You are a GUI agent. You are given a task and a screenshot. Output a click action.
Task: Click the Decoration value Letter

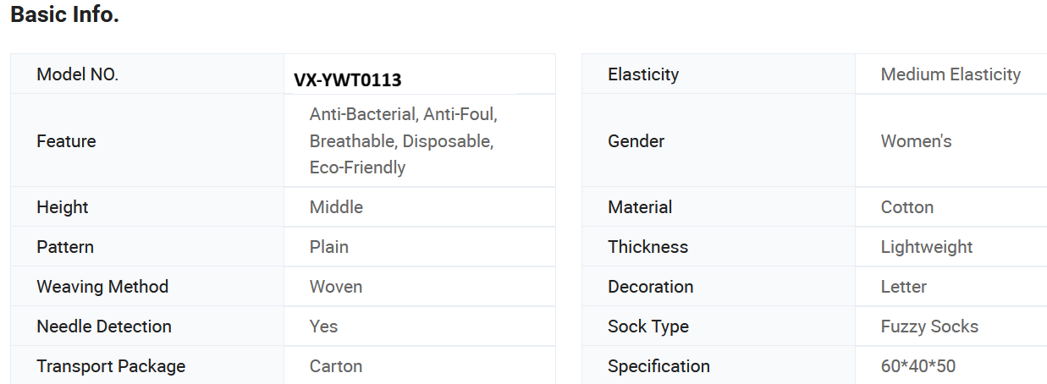(x=904, y=287)
